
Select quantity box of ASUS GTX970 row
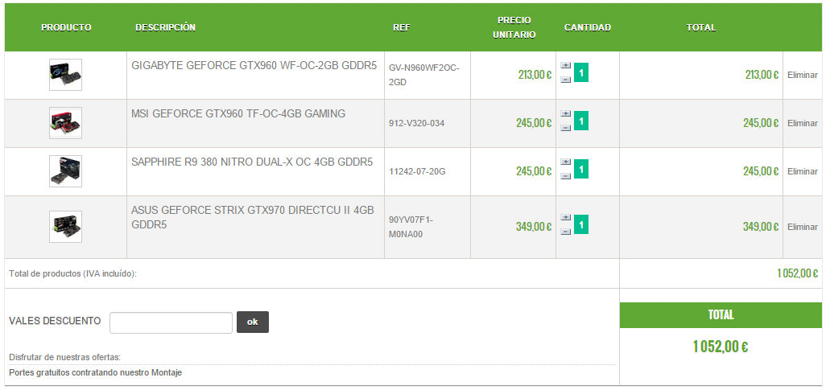pyautogui.click(x=581, y=224)
